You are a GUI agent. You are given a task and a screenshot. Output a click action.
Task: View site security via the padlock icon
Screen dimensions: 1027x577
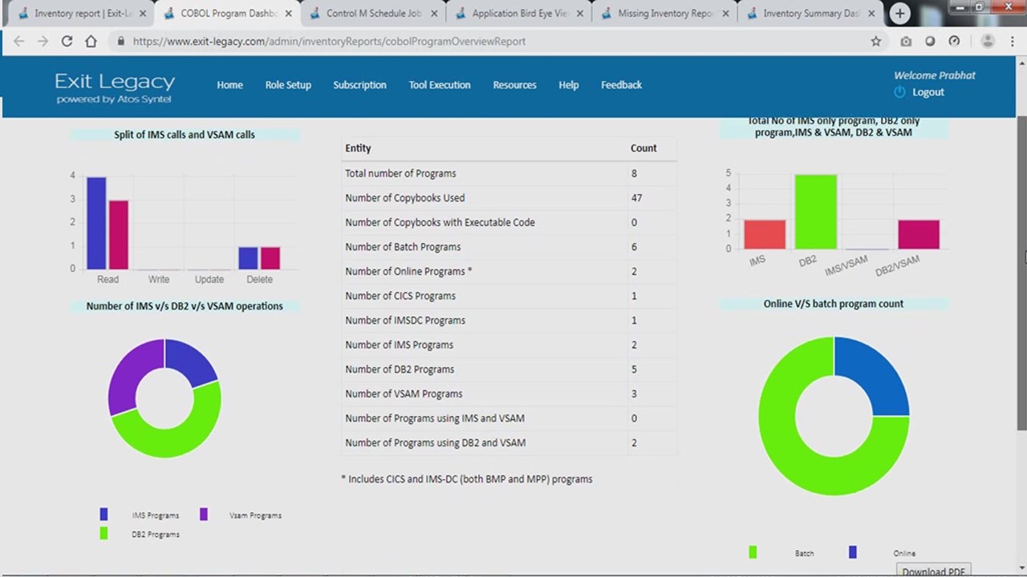point(120,41)
